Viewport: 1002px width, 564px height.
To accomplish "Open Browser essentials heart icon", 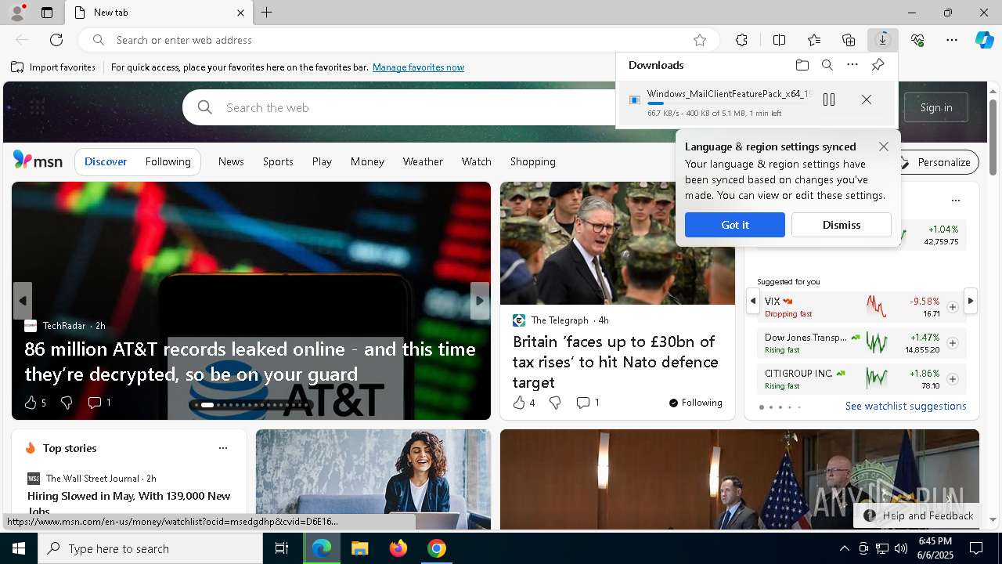I will (917, 40).
